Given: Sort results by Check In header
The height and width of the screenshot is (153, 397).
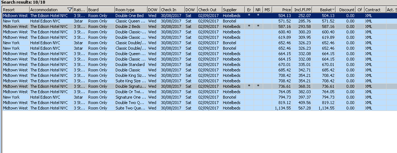Looking at the screenshot, I should point(172,10).
